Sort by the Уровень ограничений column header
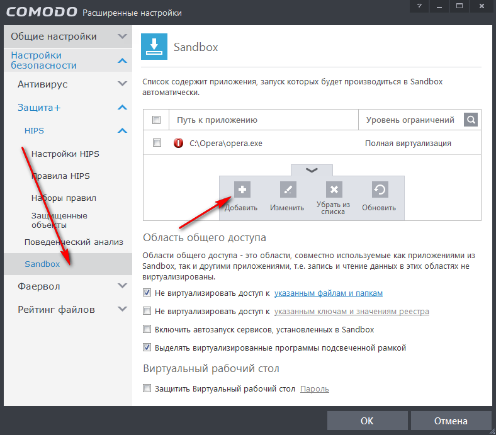Image resolution: width=496 pixels, height=435 pixels. [x=410, y=120]
